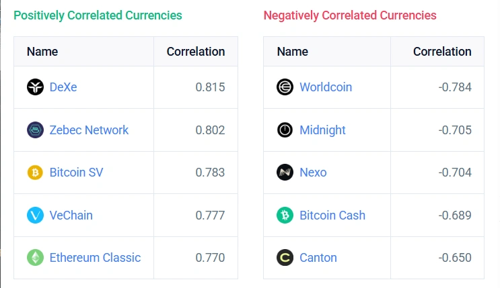
Task: Click the Bitcoin Cash green icon
Action: pyautogui.click(x=285, y=215)
